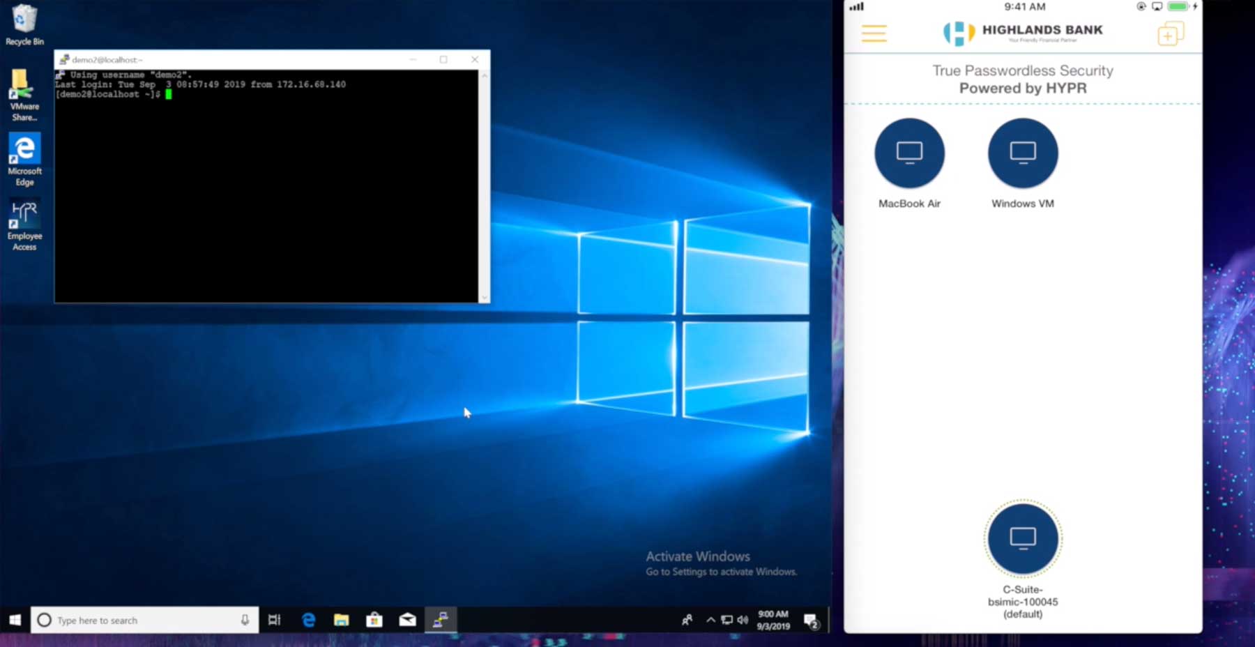Screen dimensions: 1255x647
Task: Launch Microsoft Edge from desktop shortcut
Action: [24, 160]
